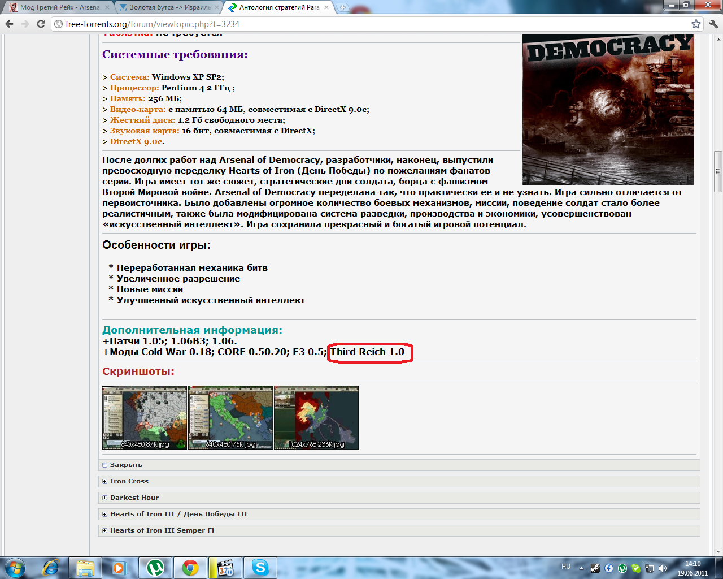
Task: Click the Steam icon in the system tray
Action: (x=595, y=568)
